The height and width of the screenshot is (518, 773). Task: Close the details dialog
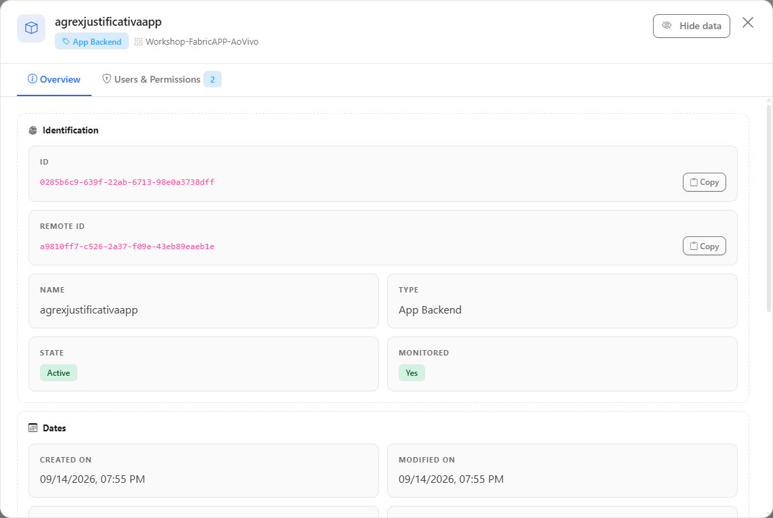tap(748, 22)
